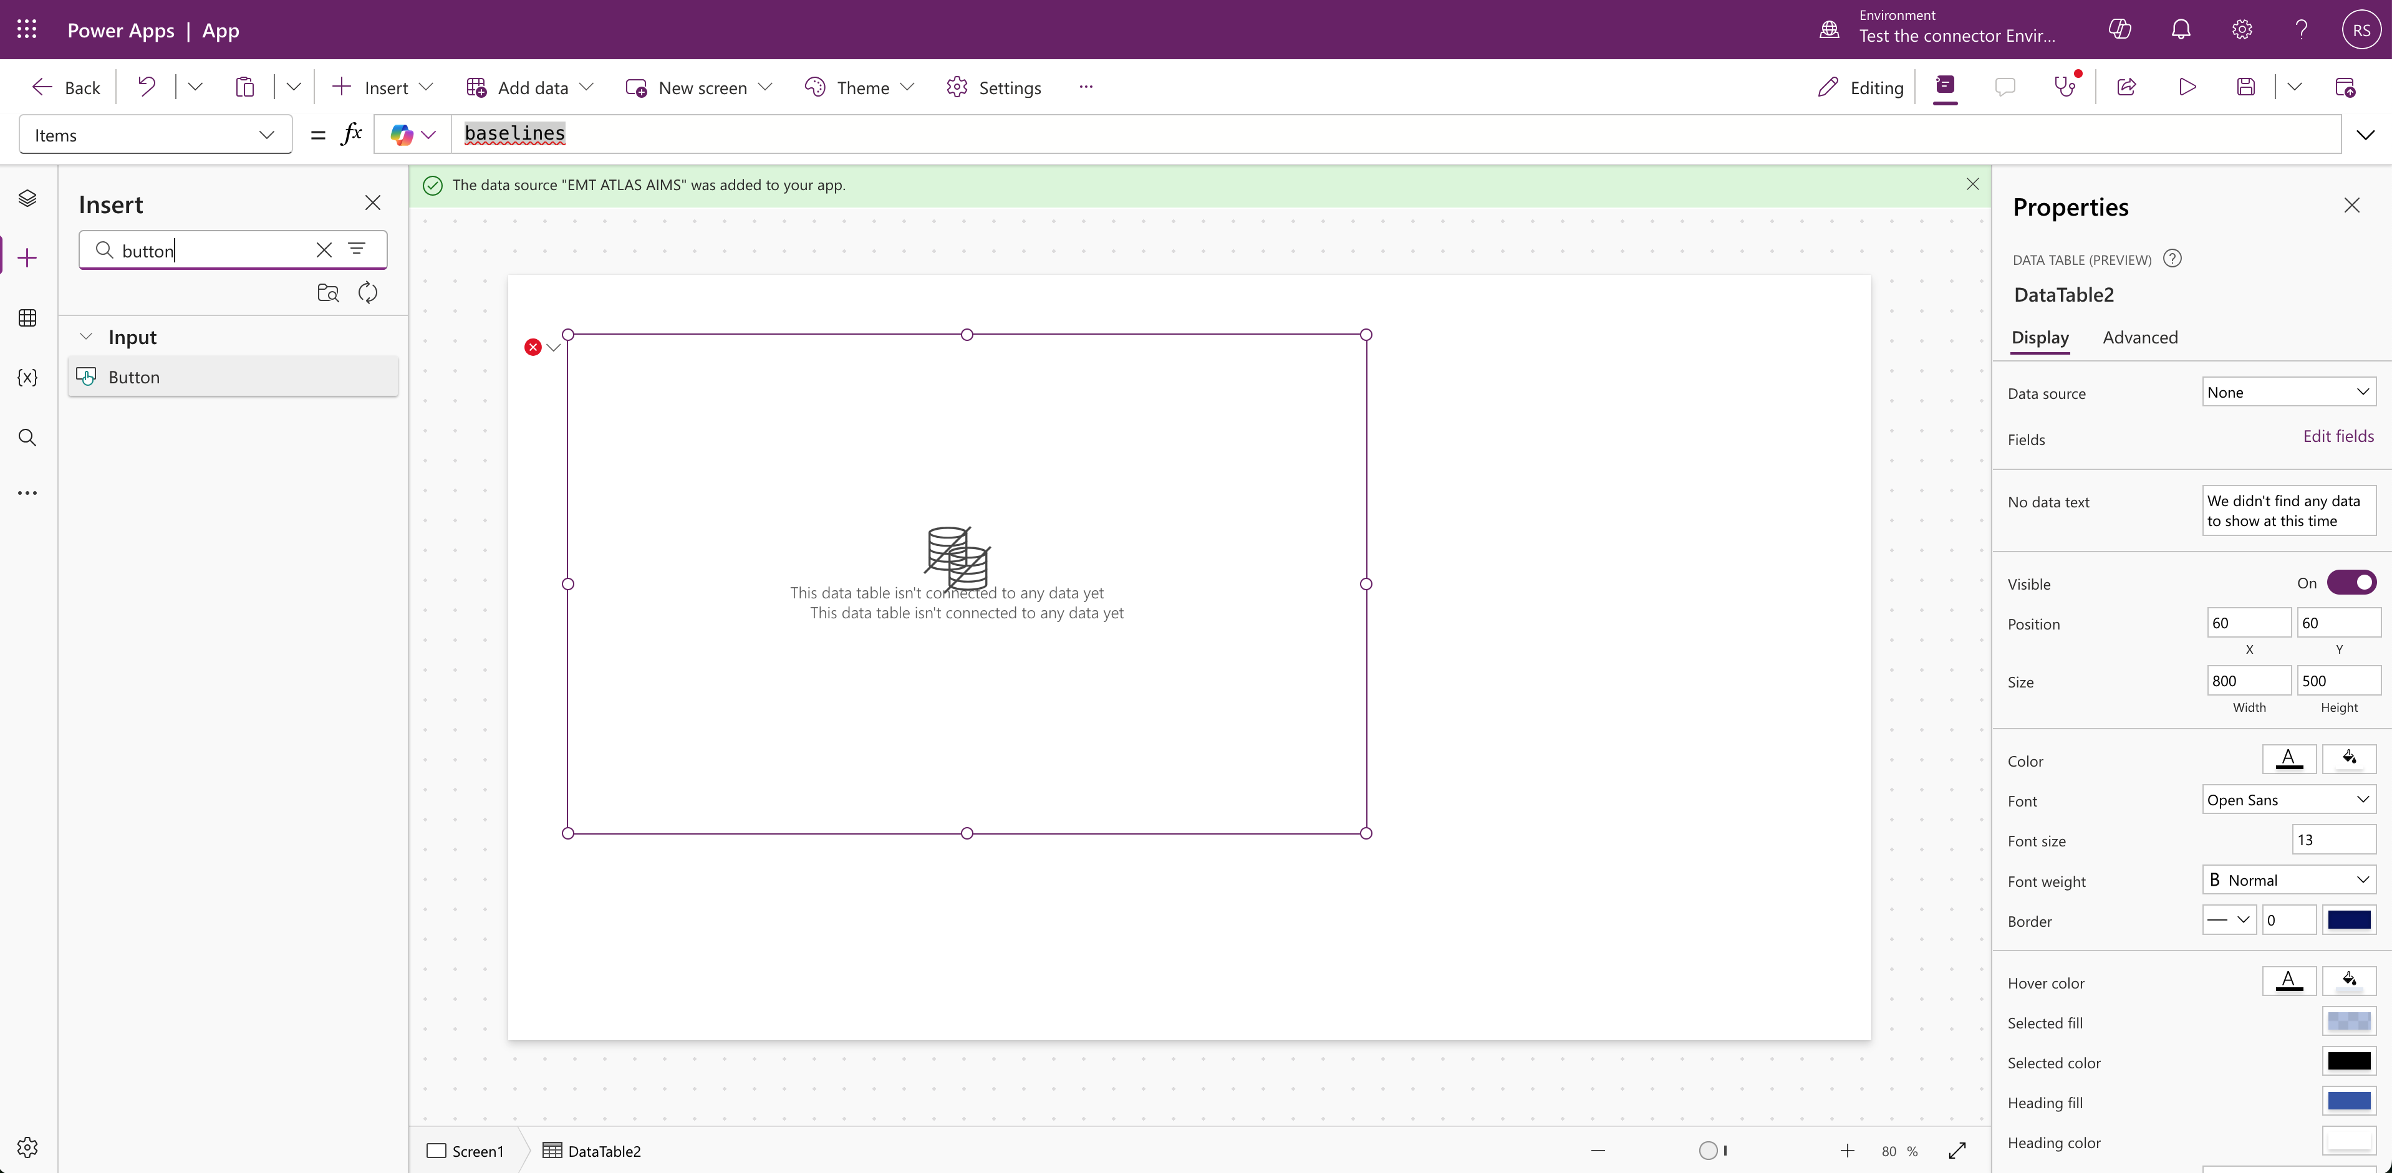Click the Share app icon

(2126, 87)
